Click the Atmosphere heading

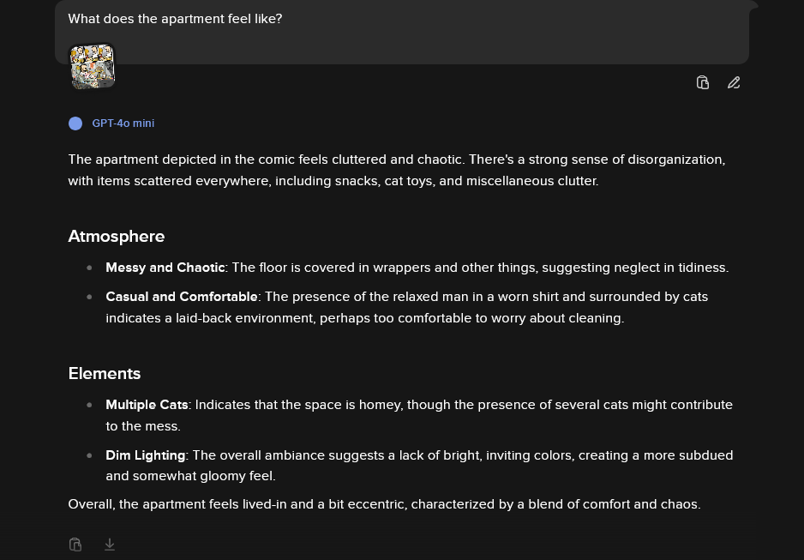click(x=117, y=236)
